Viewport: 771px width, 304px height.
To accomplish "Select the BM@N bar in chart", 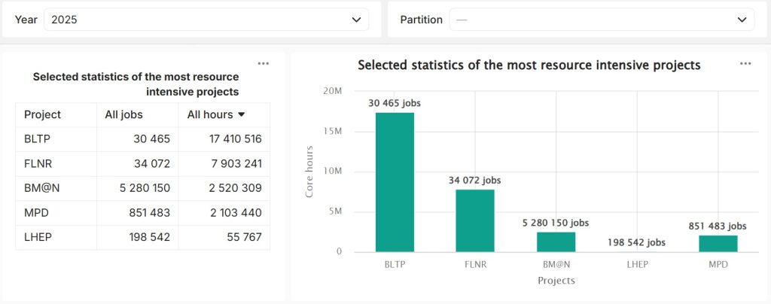I will click(556, 242).
